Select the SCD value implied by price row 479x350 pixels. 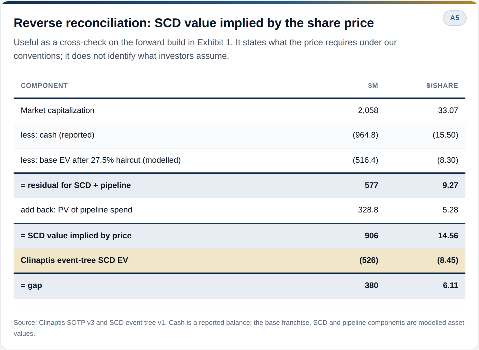(x=240, y=236)
